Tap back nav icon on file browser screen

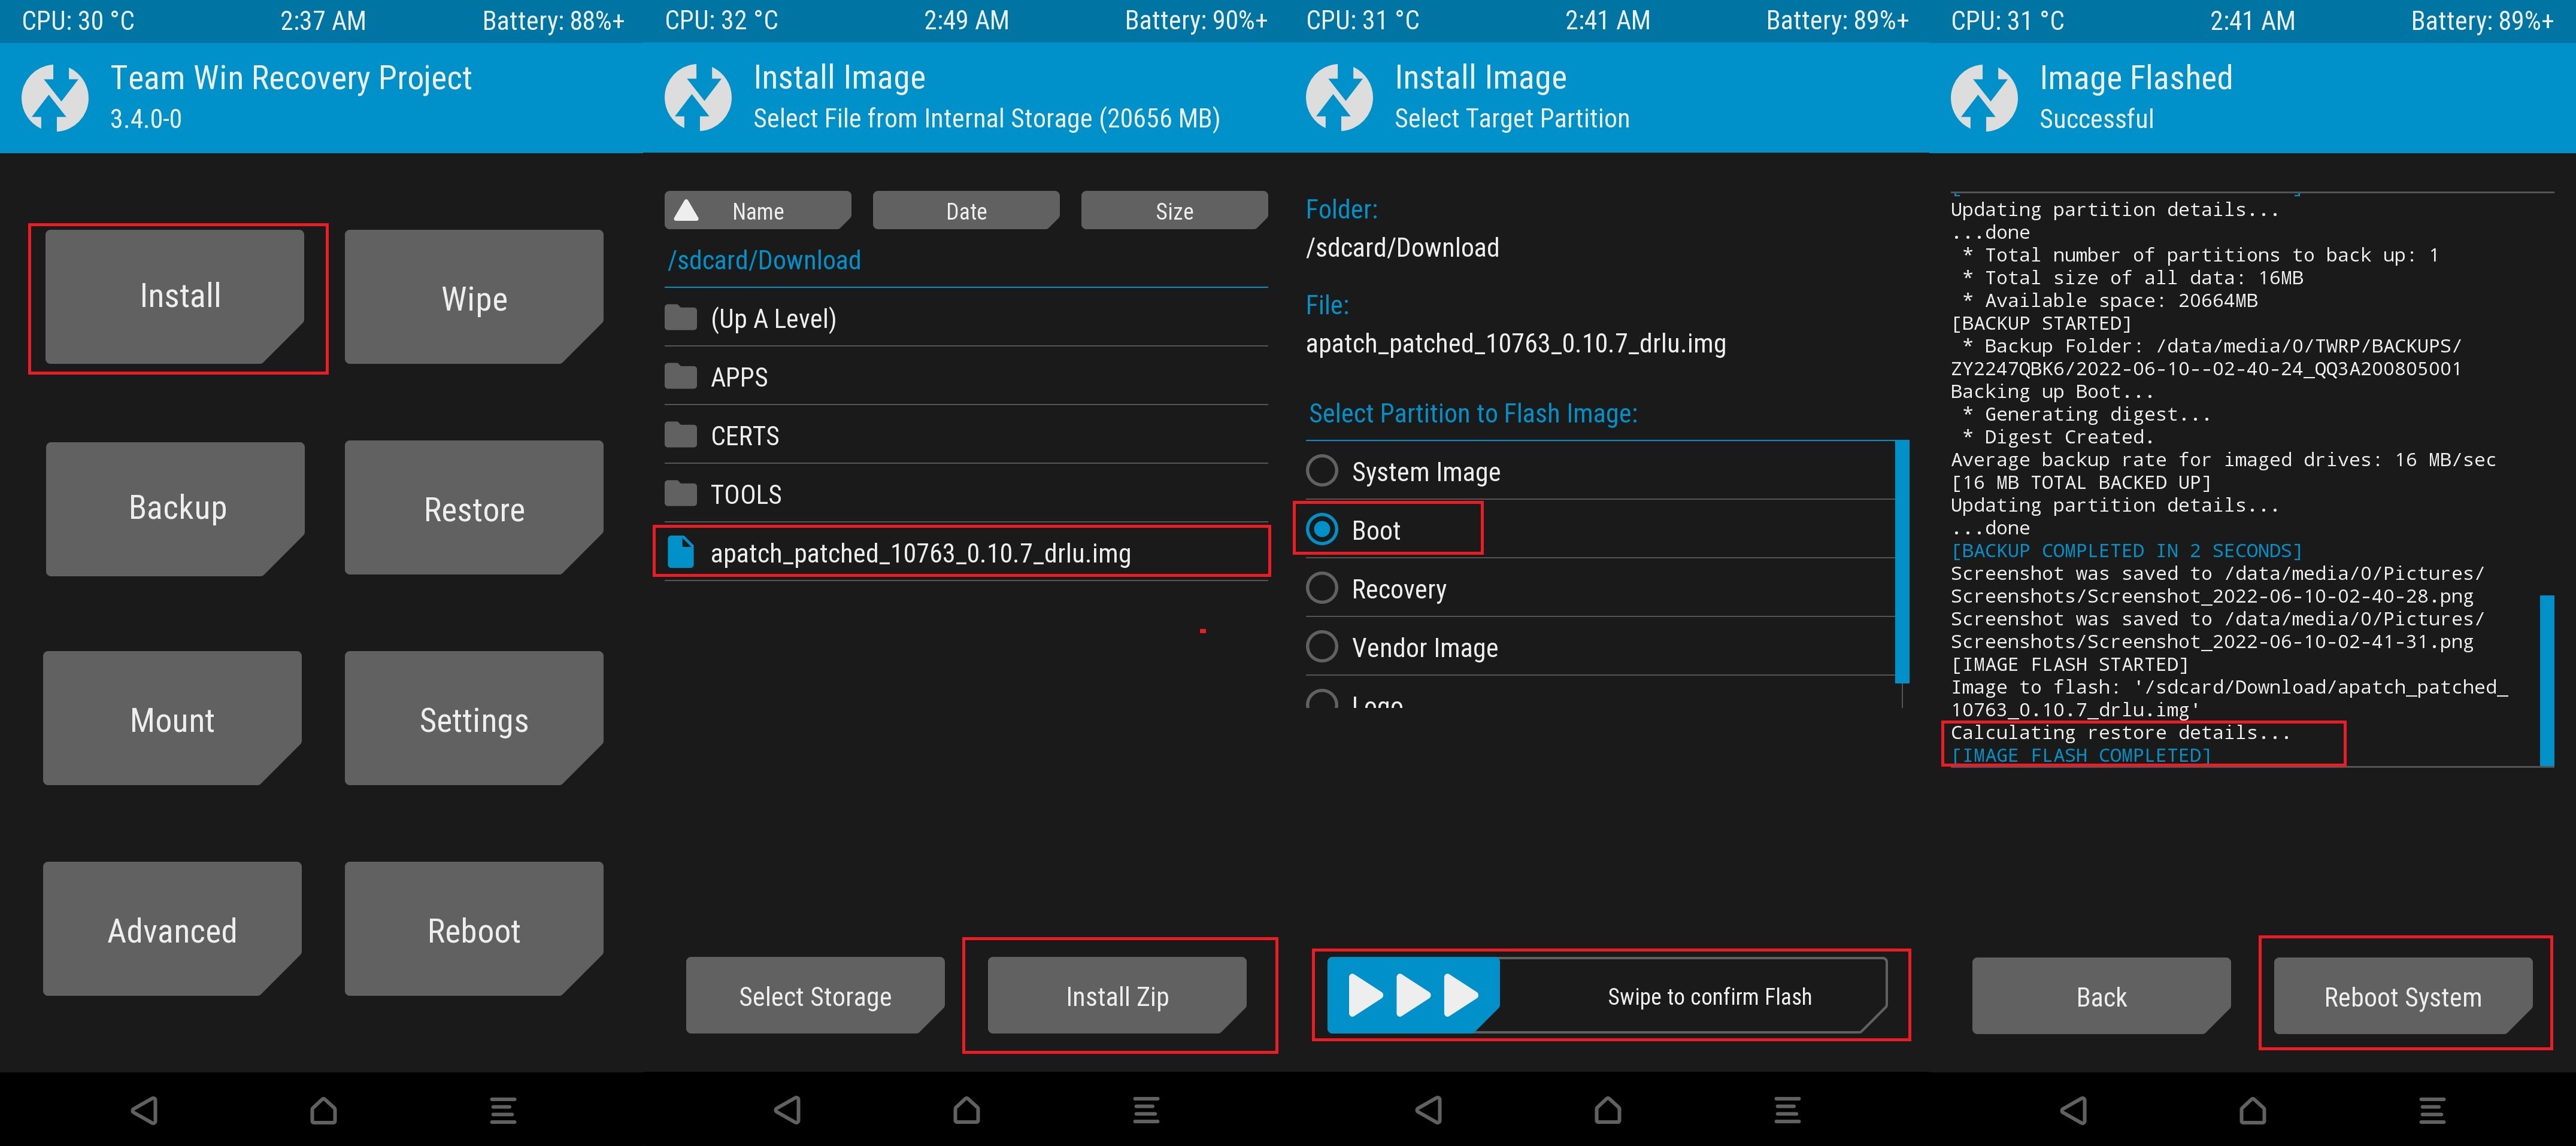788,1110
